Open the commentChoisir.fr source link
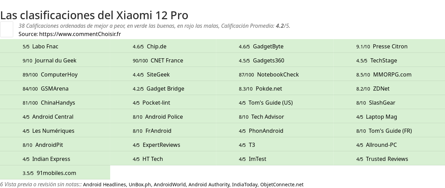The image size is (445, 188). pos(80,34)
